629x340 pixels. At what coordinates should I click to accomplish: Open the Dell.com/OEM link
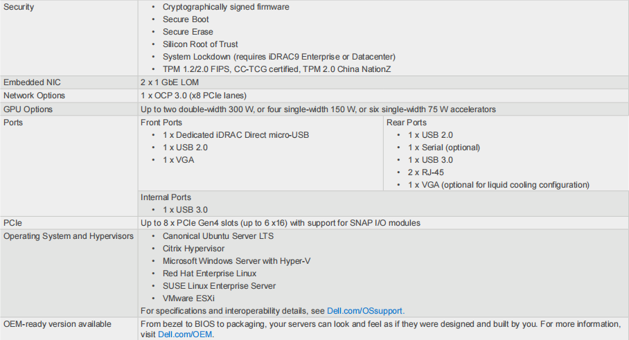point(185,334)
